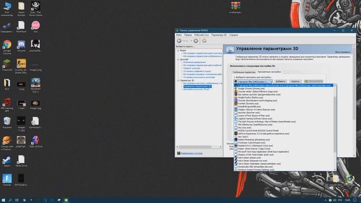Click the Добавить button
361x203 pixels.
[280, 81]
